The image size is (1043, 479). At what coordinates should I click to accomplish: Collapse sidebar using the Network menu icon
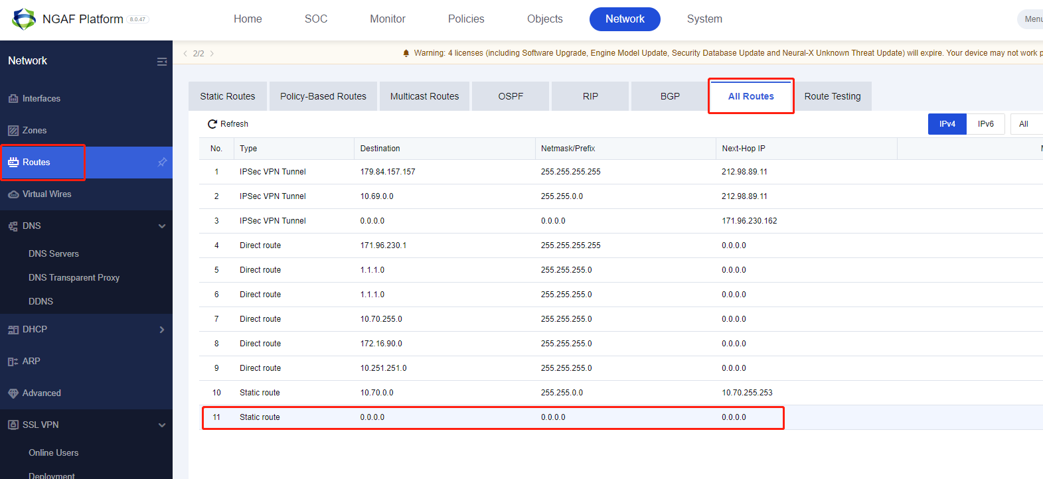coord(162,62)
